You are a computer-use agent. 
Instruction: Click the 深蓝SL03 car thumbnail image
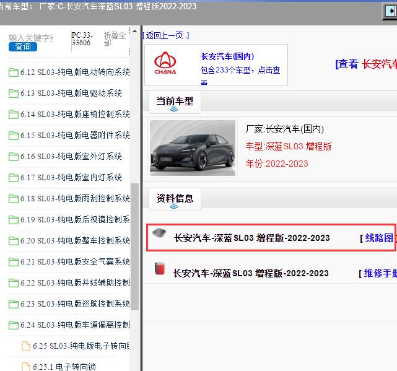pyautogui.click(x=193, y=148)
